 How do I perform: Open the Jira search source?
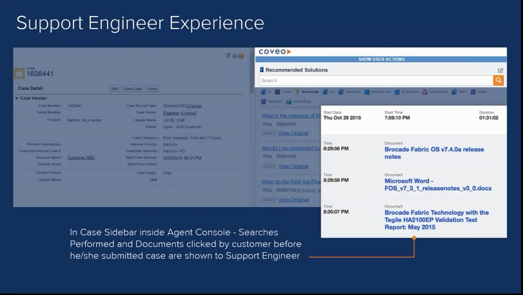(x=325, y=92)
